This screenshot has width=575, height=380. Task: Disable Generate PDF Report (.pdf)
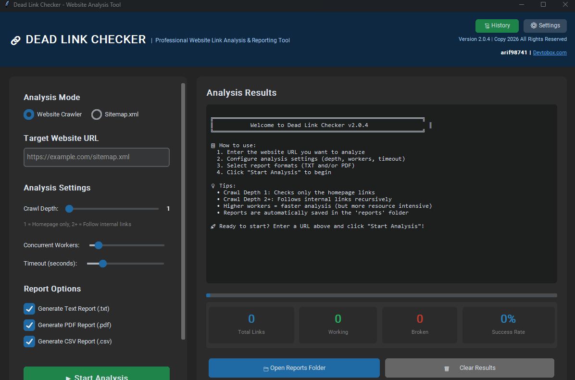coord(29,325)
